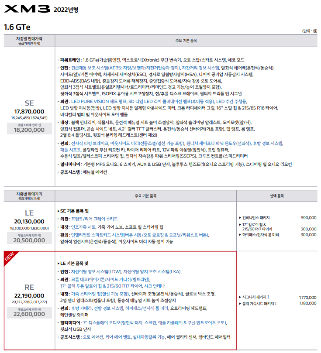The image size is (321, 353).
Task: Click blue "차간거리 경보 시스템" text
Action: tap(200, 68)
